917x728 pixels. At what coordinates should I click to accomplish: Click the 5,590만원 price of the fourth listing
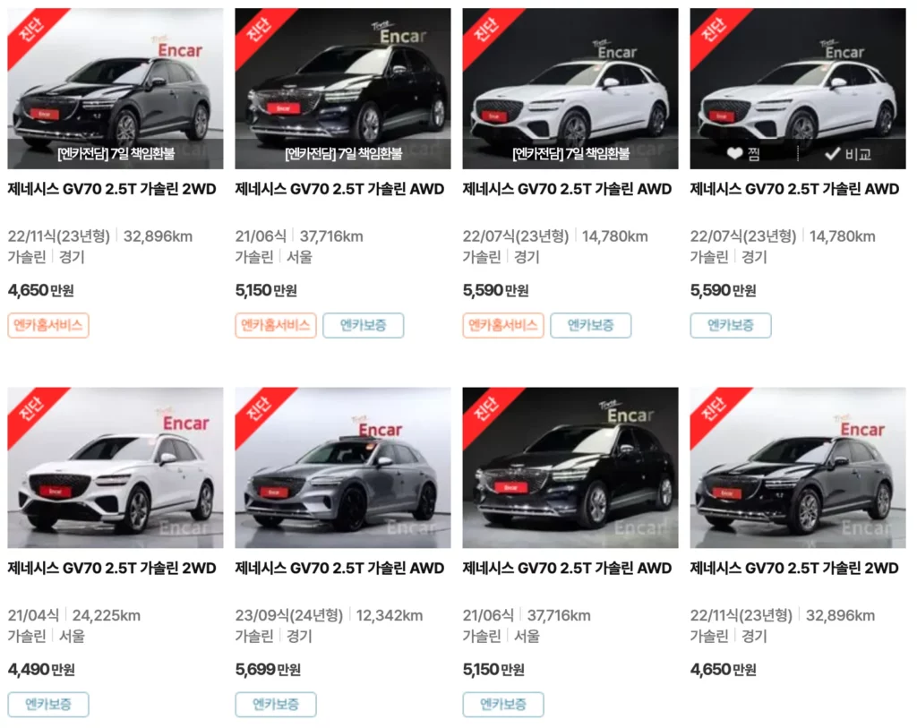pos(723,290)
